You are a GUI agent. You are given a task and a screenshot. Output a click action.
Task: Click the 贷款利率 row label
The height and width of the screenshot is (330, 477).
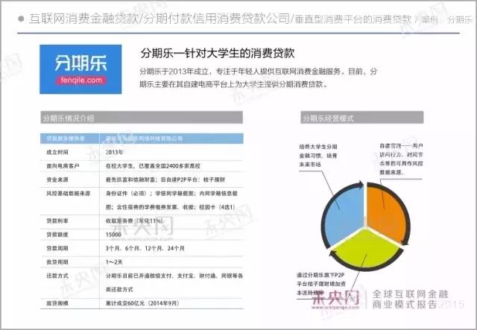pos(57,220)
